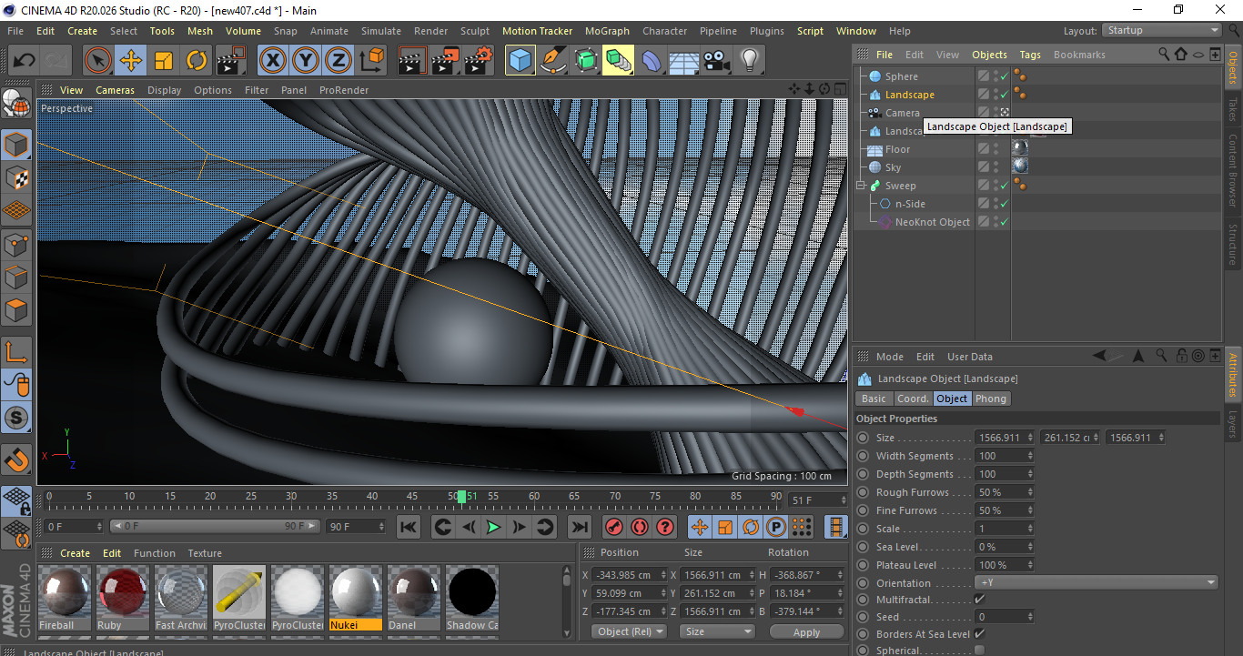Image resolution: width=1243 pixels, height=656 pixels.
Task: Open the Motion Tracker menu
Action: coord(538,31)
